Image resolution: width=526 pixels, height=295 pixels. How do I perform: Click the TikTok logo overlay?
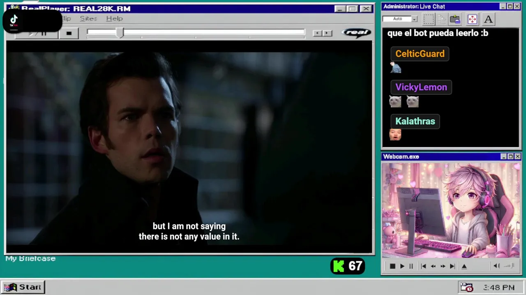(x=14, y=20)
